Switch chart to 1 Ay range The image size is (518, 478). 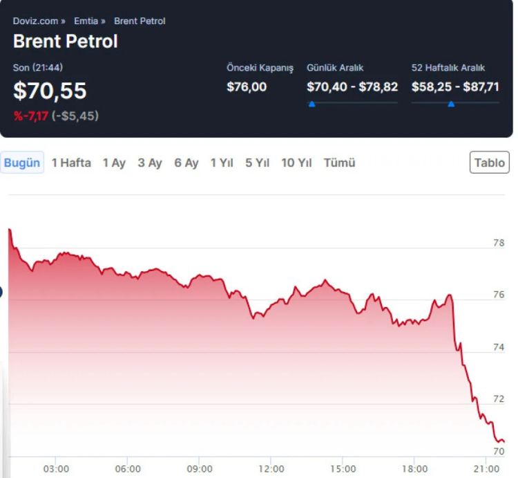pyautogui.click(x=114, y=163)
